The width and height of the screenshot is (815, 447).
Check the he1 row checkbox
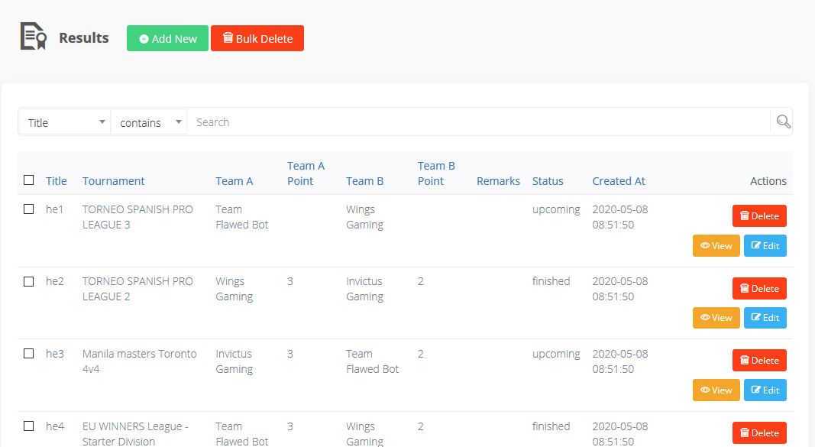coord(28,209)
